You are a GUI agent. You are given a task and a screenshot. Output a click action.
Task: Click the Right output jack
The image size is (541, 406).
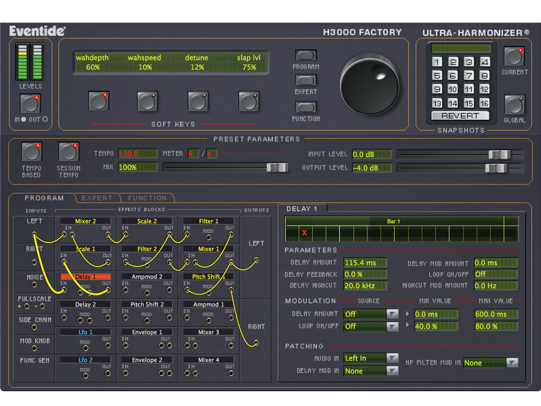256,342
